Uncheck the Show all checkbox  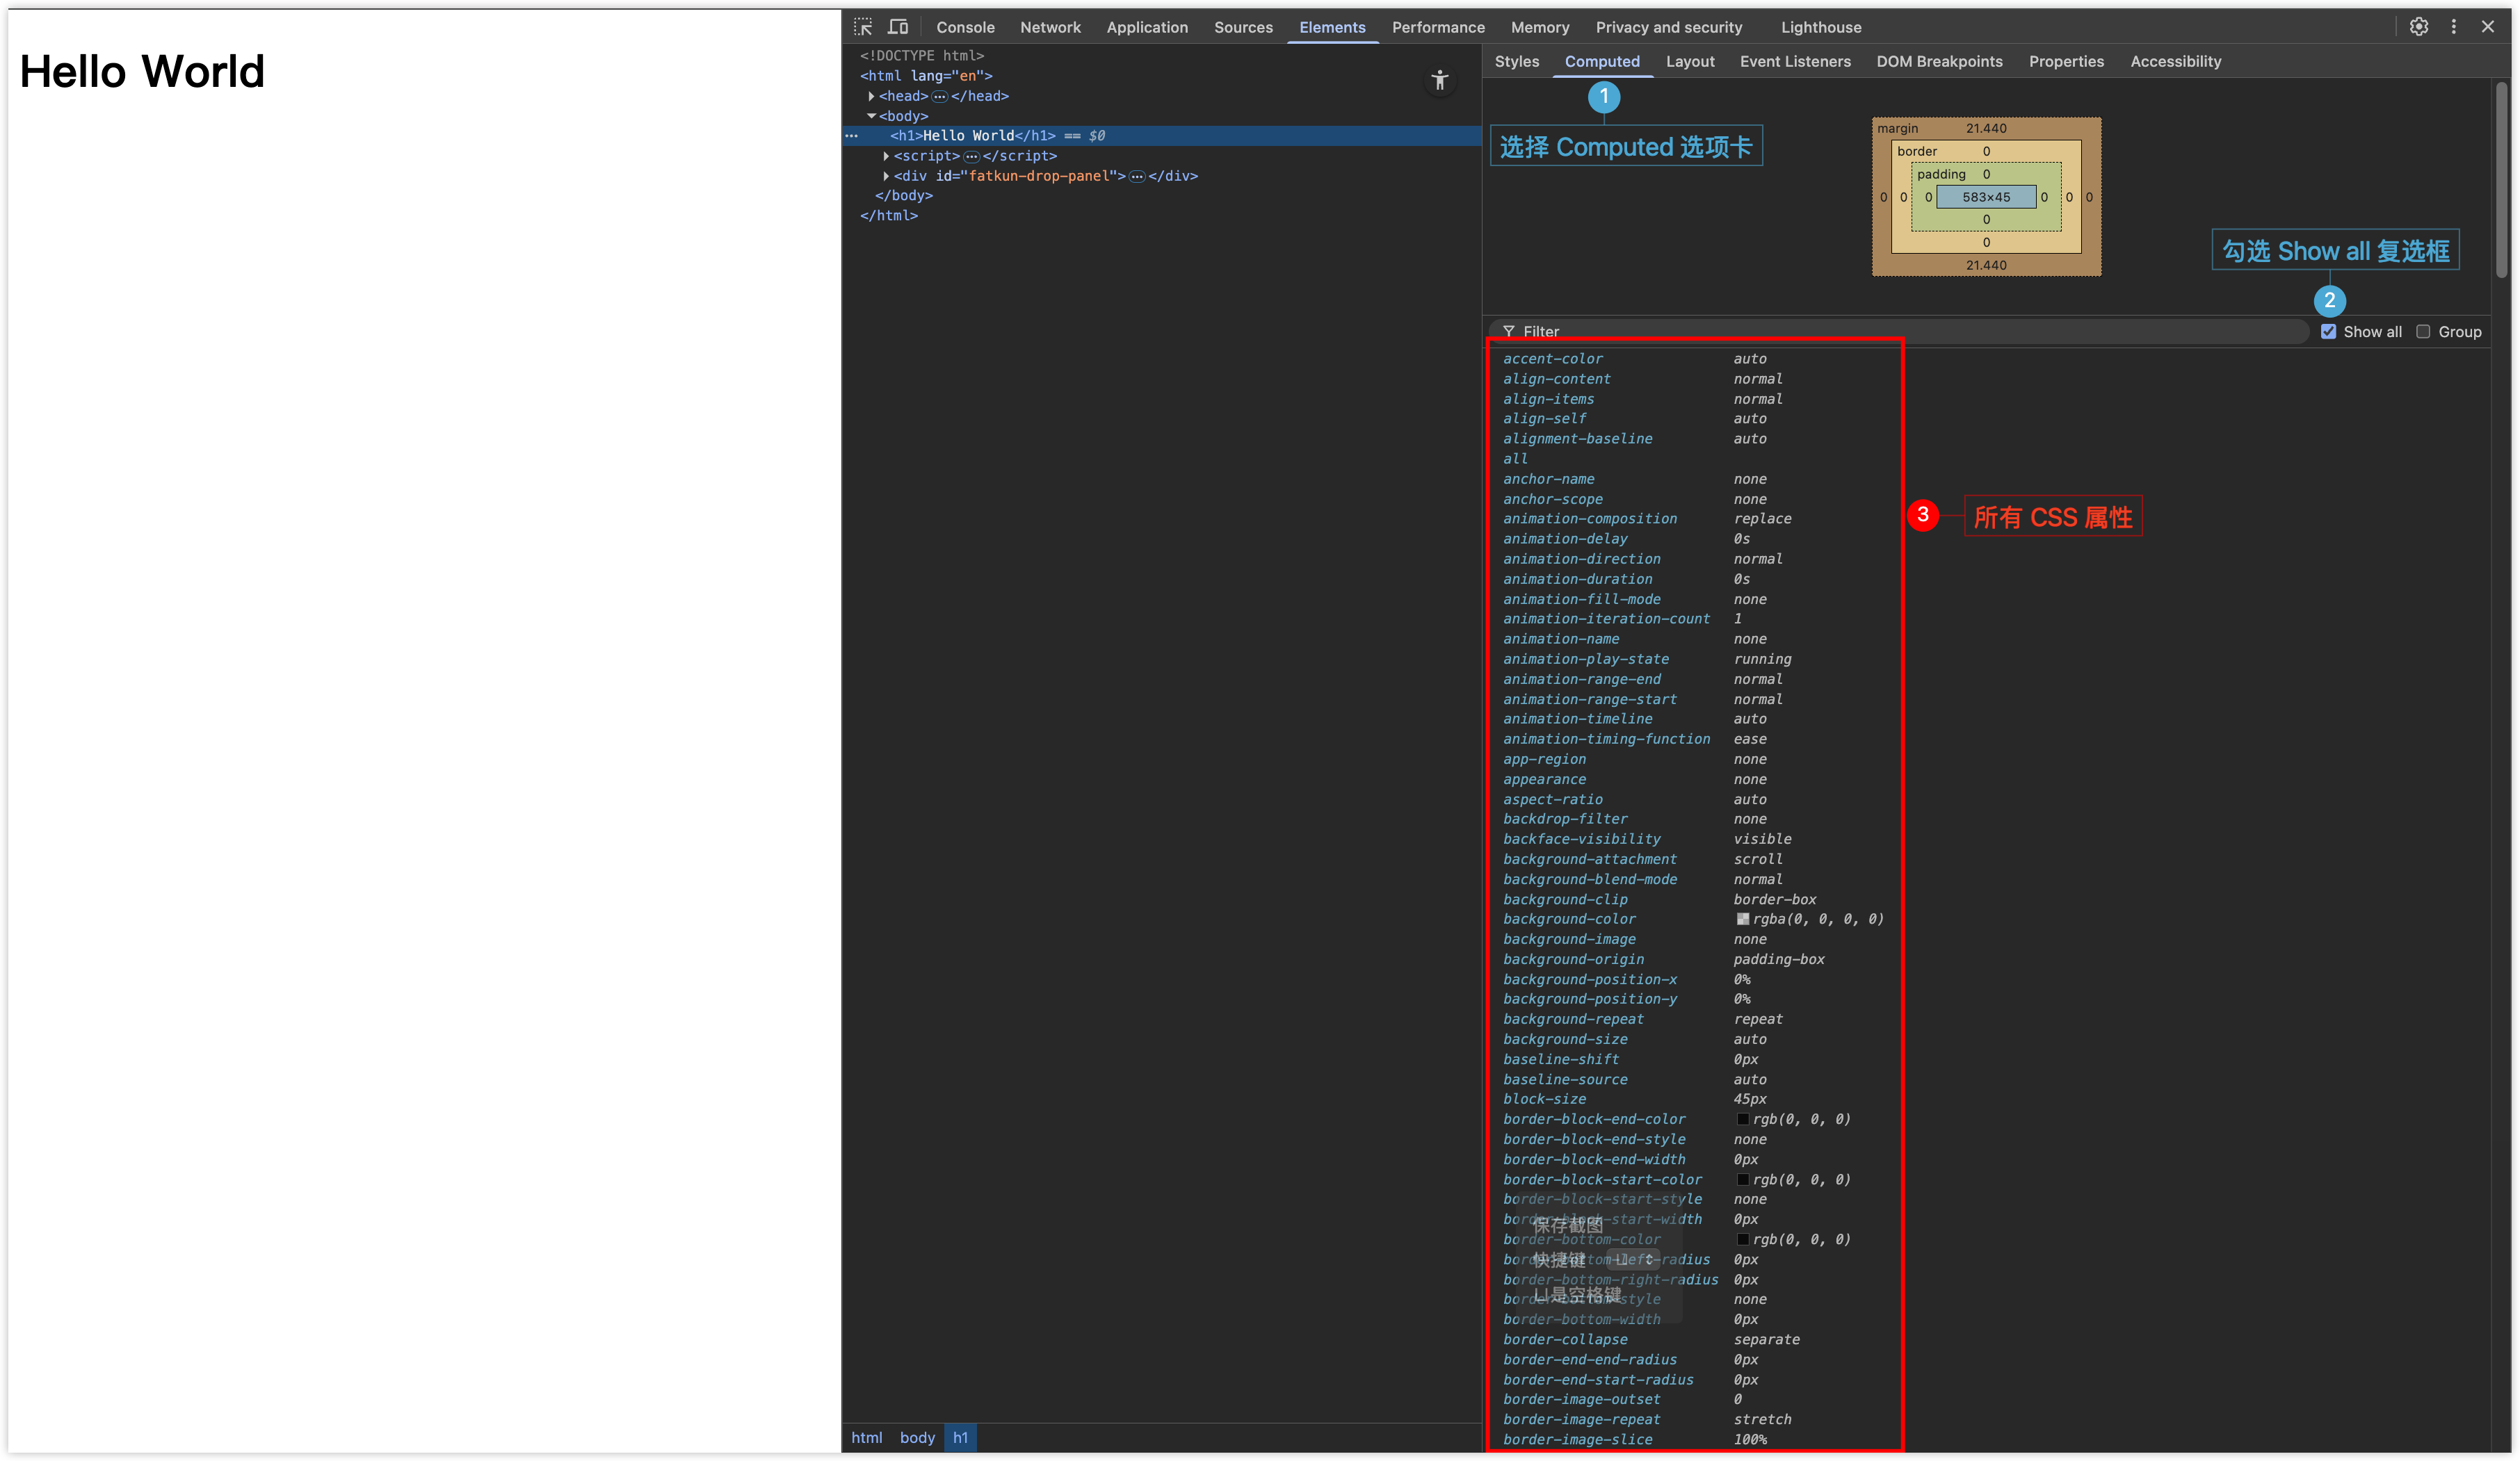click(x=2328, y=332)
